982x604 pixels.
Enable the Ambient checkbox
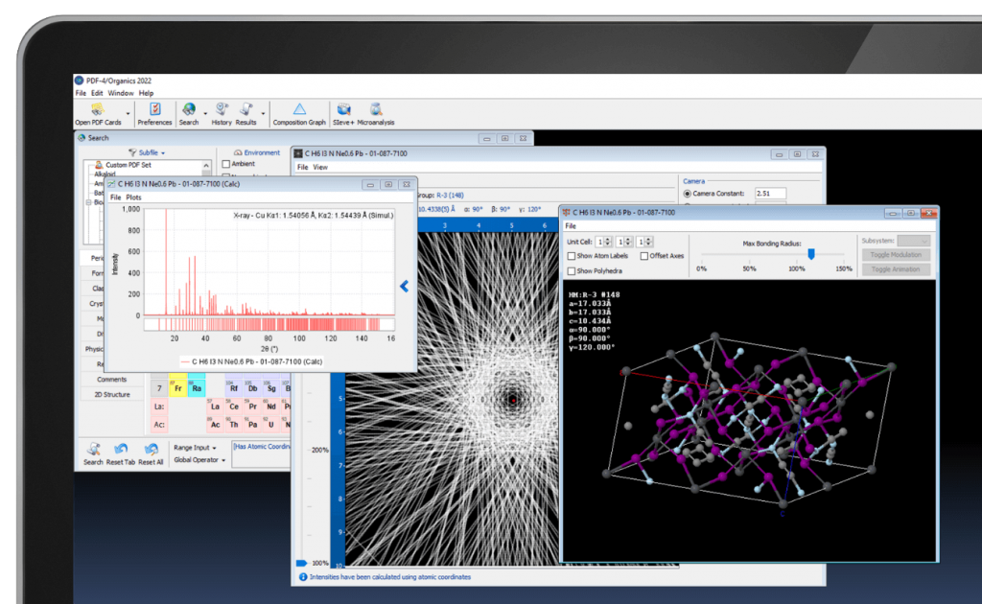226,164
